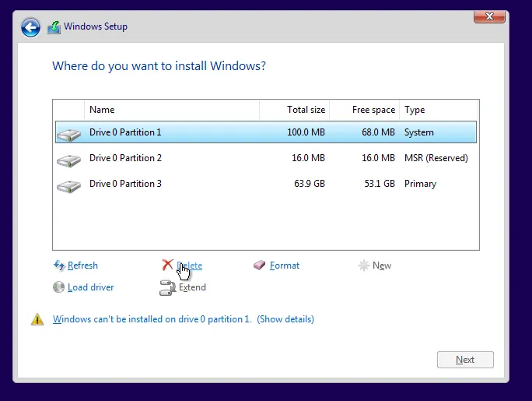This screenshot has height=401, width=532.
Task: Click the blue back arrow button
Action: [x=30, y=27]
